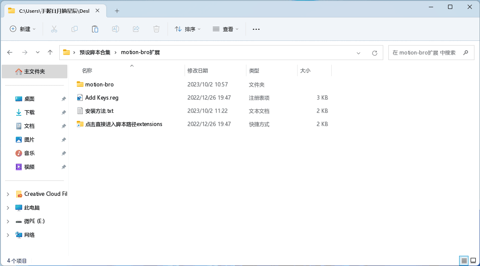Open the 新建 menu
The height and width of the screenshot is (266, 480).
23,29
